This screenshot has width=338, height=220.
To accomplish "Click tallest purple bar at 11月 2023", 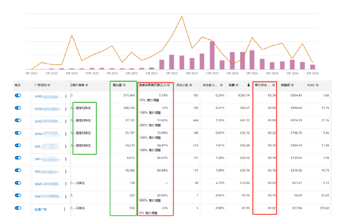I will 212,55.
